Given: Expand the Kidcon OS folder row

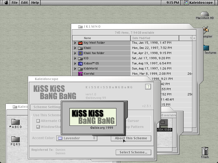Looking at the screenshot, I should pos(75,64).
